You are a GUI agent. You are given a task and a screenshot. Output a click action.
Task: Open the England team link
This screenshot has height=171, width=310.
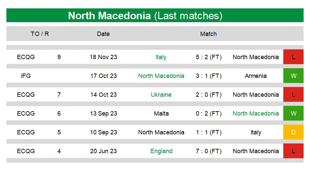point(161,151)
